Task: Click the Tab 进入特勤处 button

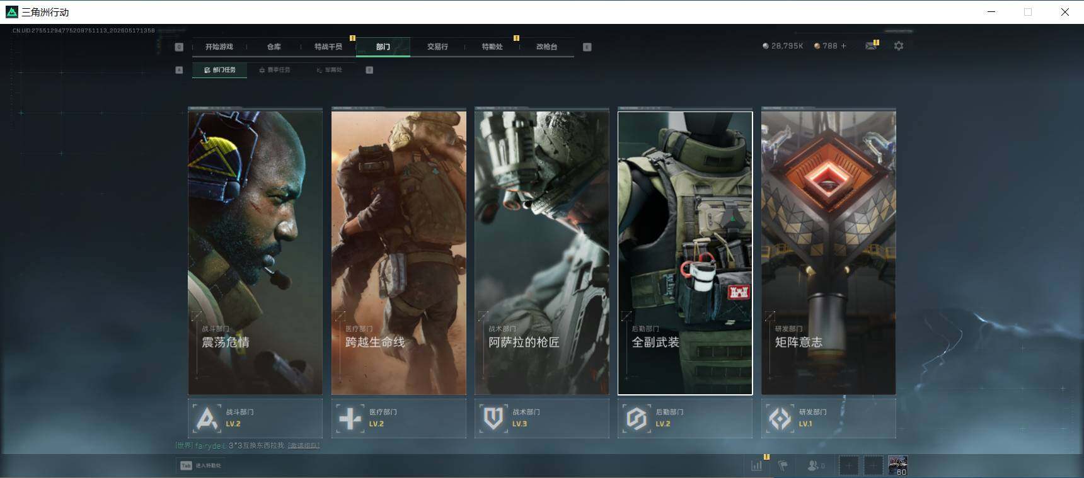Action: point(201,465)
